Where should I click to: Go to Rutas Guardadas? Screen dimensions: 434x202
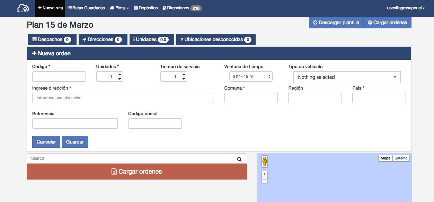pos(86,8)
